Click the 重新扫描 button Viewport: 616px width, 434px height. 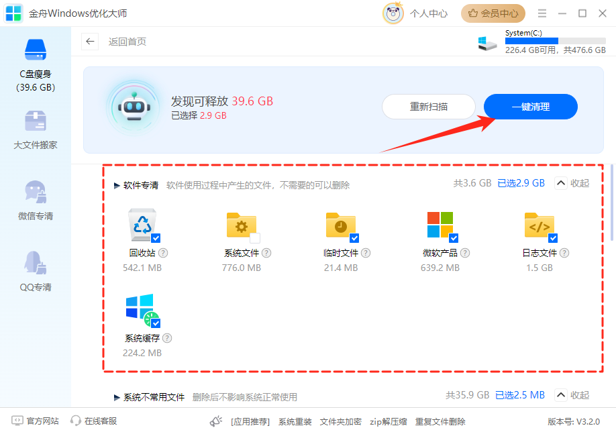429,107
